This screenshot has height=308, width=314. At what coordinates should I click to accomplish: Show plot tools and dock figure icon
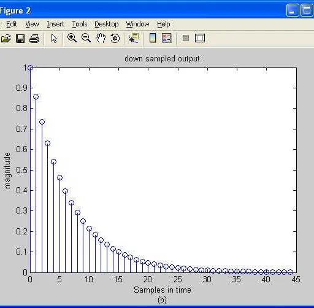coord(200,38)
